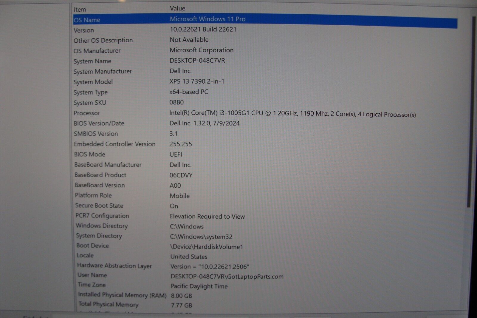
Task: Select the Locale row label
Action: [85, 255]
